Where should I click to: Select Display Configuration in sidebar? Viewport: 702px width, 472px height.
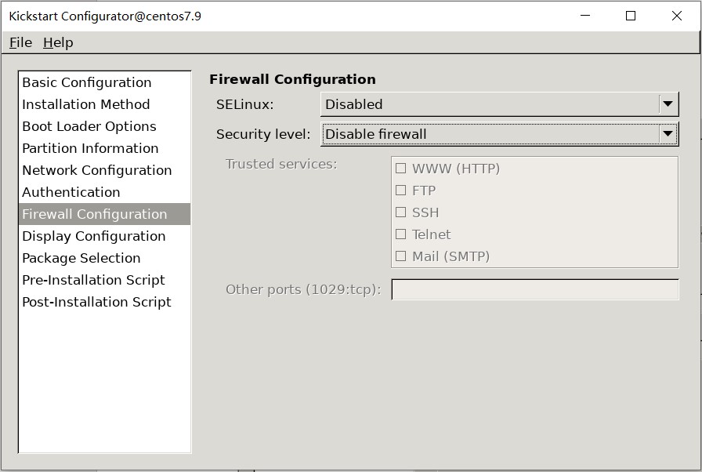tap(94, 236)
